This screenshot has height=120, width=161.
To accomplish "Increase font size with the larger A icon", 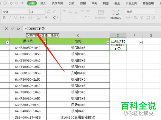I will [49, 12].
